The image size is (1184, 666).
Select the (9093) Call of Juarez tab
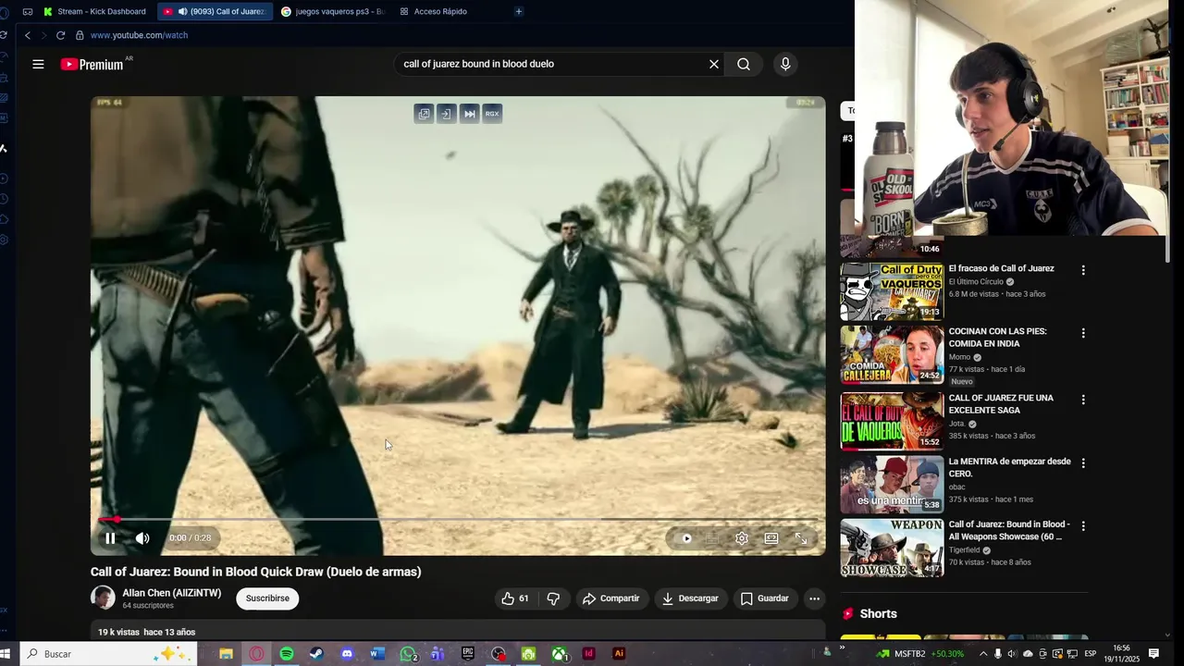click(x=215, y=11)
